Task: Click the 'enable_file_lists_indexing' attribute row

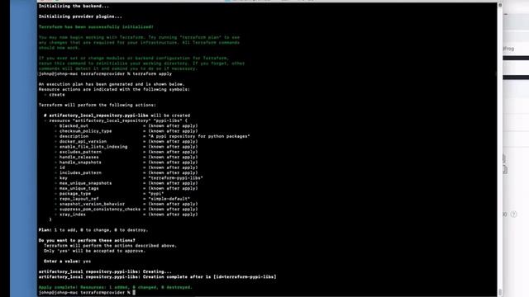Action: (126, 147)
